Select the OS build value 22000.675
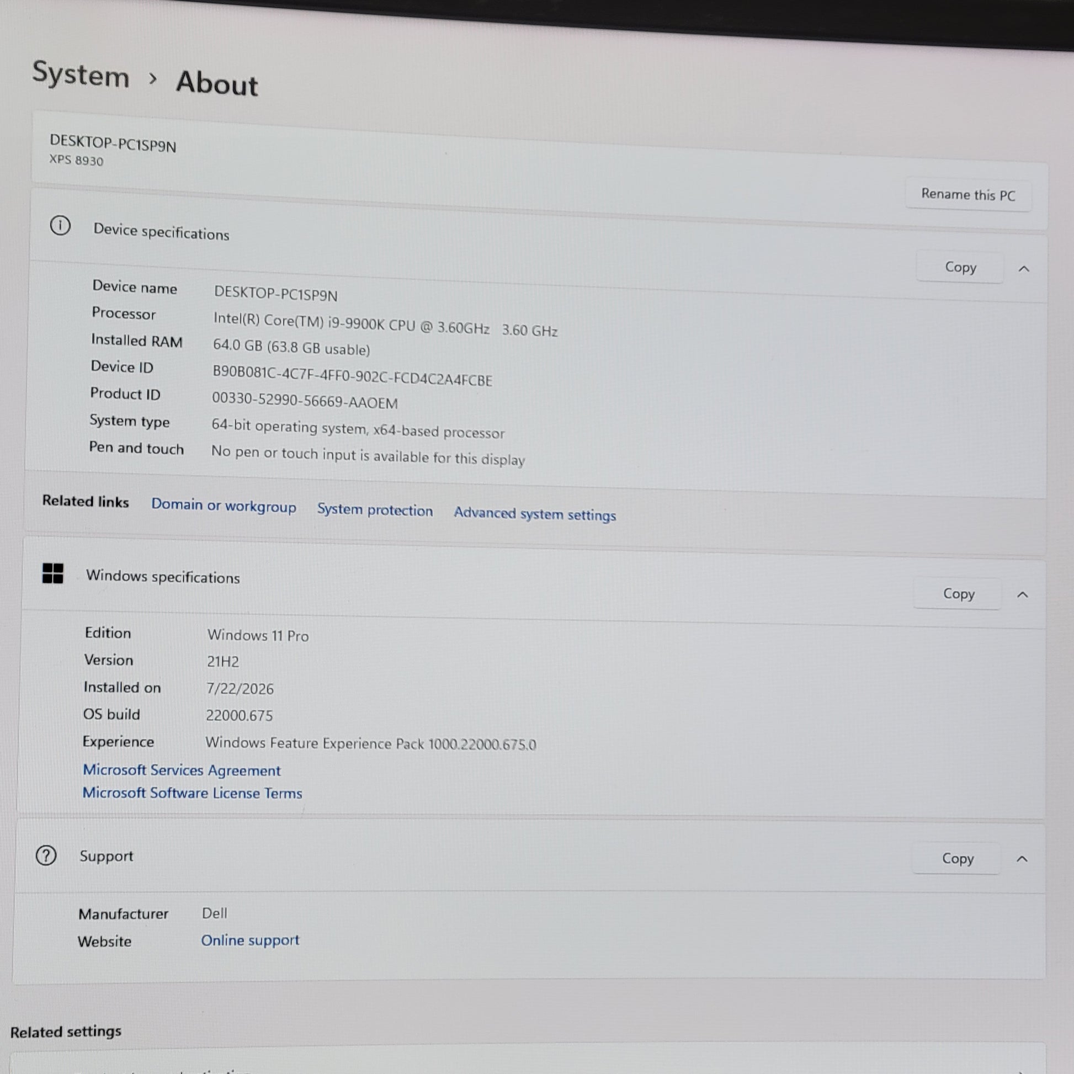The width and height of the screenshot is (1074, 1074). 239,715
